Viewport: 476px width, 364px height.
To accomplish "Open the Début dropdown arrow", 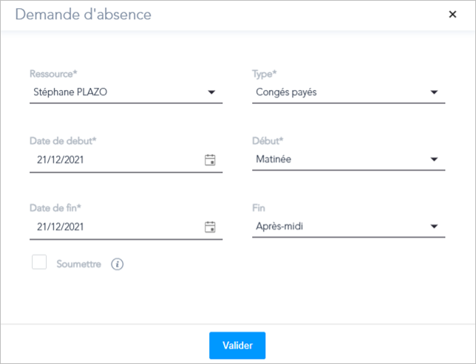I will click(434, 159).
